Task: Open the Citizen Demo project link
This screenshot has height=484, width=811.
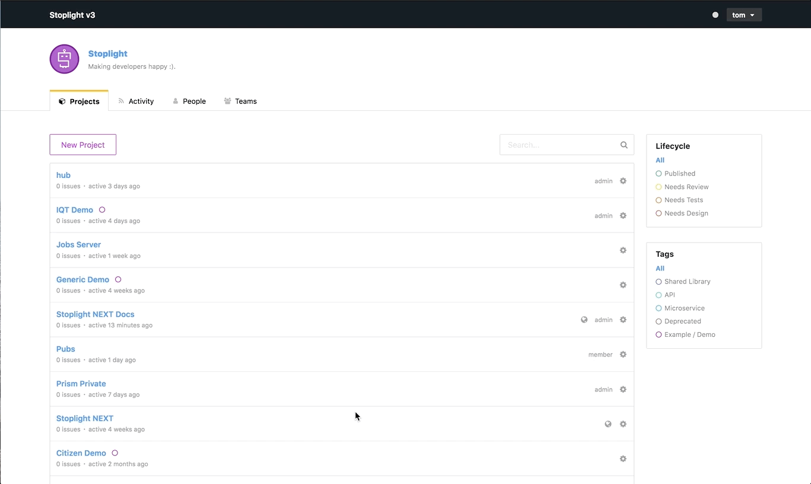Action: pos(81,453)
